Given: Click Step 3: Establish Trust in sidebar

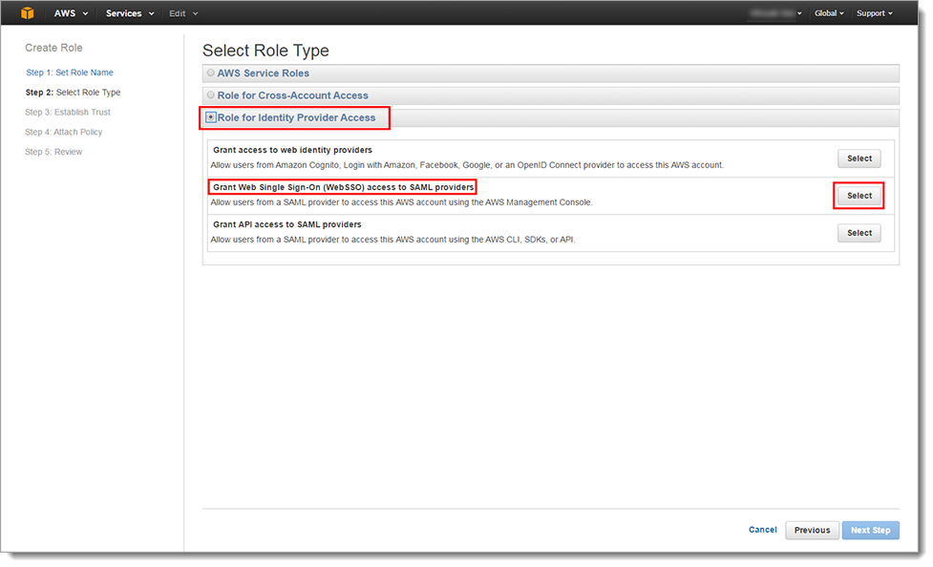Looking at the screenshot, I should (x=68, y=113).
